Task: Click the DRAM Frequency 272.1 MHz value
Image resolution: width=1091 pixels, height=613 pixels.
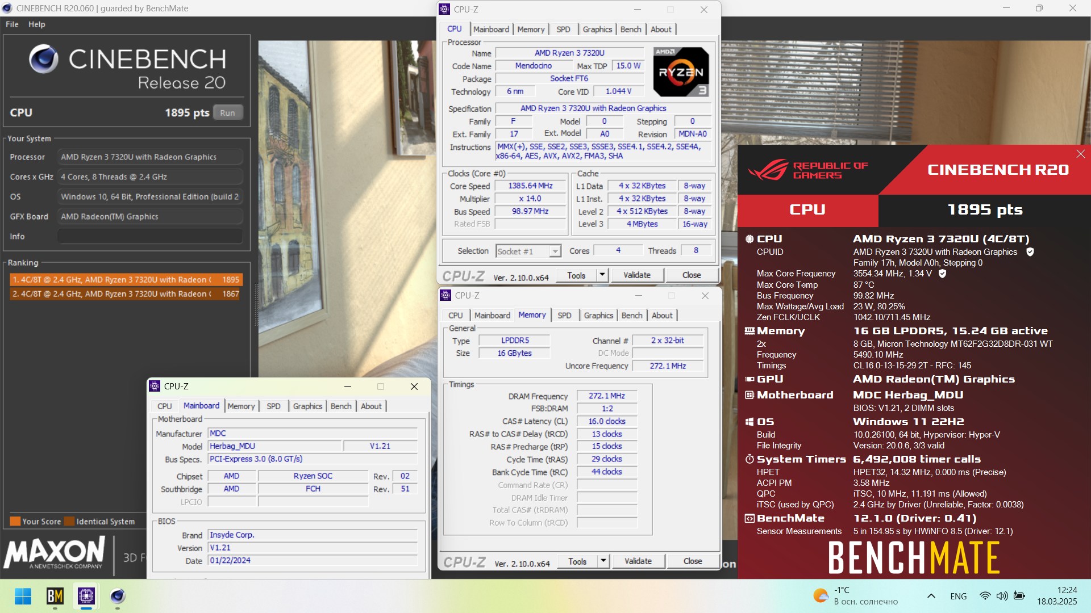Action: click(x=606, y=396)
